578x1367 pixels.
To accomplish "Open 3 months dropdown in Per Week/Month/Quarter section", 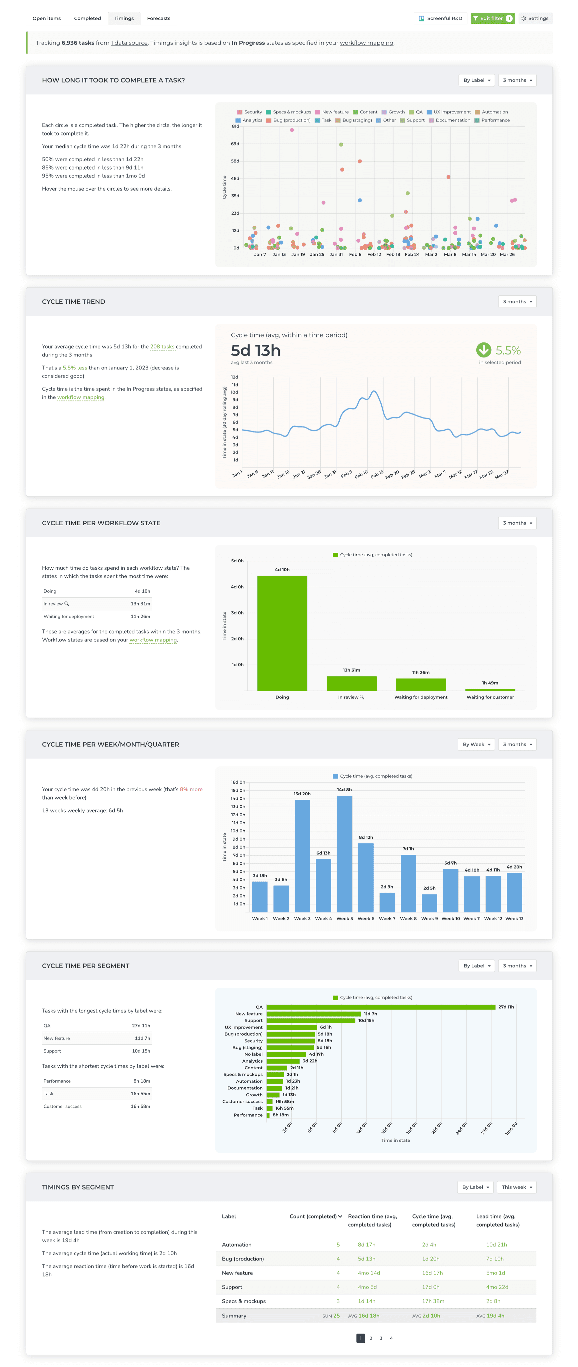I will pos(518,745).
